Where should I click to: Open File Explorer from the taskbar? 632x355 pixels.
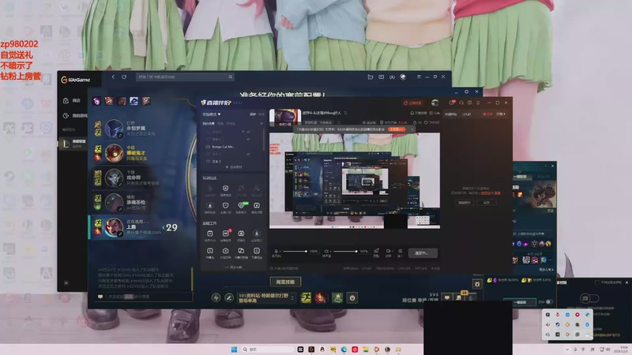(366, 349)
